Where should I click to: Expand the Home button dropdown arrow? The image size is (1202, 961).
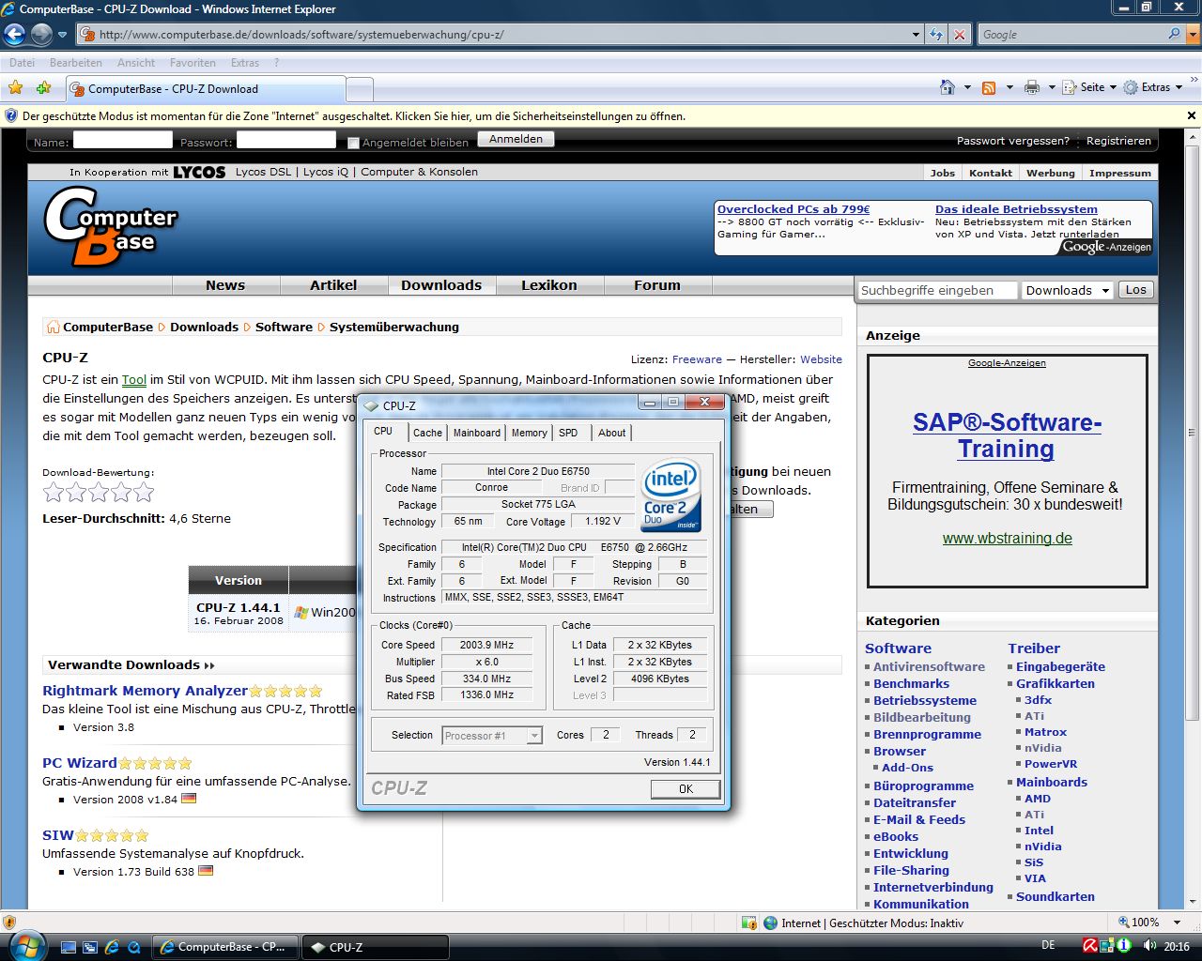(967, 87)
